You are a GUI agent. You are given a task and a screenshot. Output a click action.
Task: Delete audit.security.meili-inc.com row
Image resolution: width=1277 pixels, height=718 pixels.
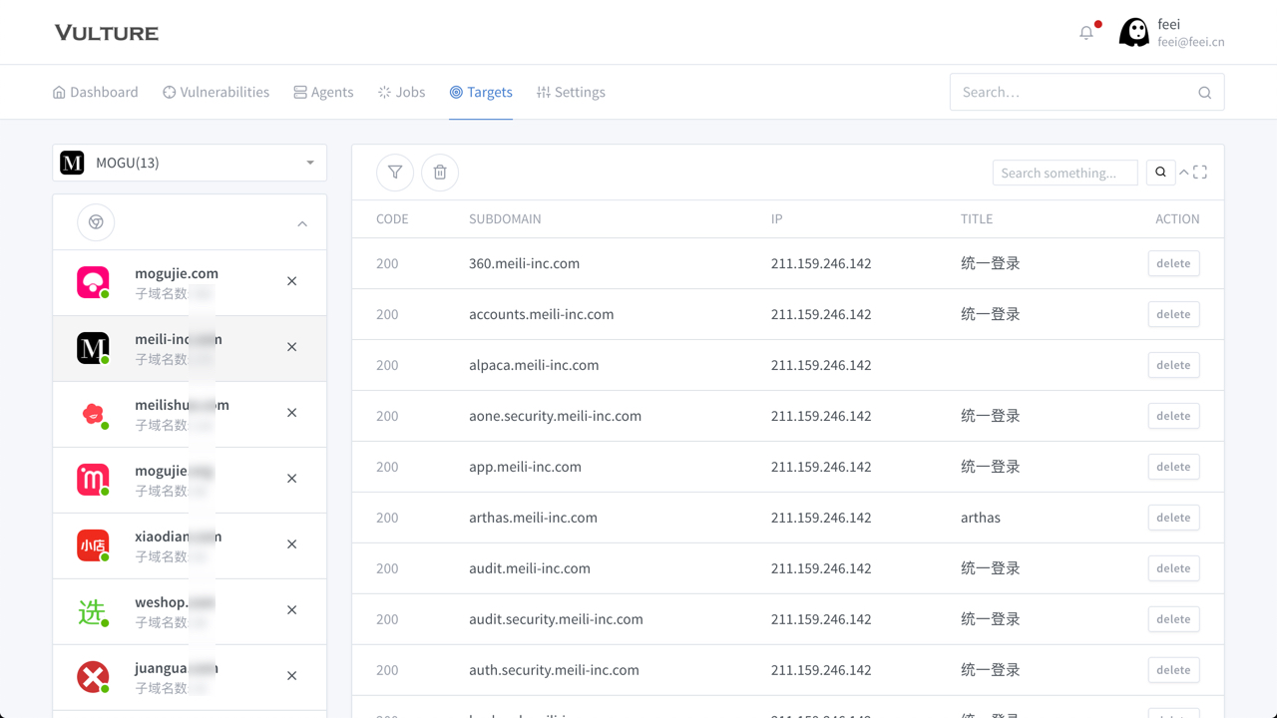point(1173,619)
